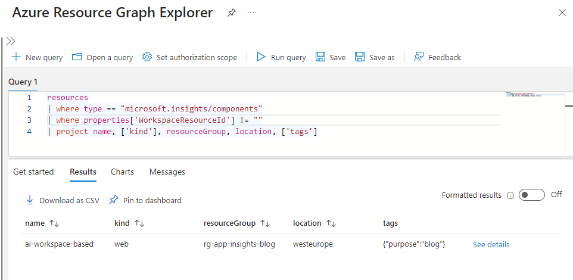This screenshot has height=280, width=573.
Task: Select the Save as label
Action: click(382, 57)
